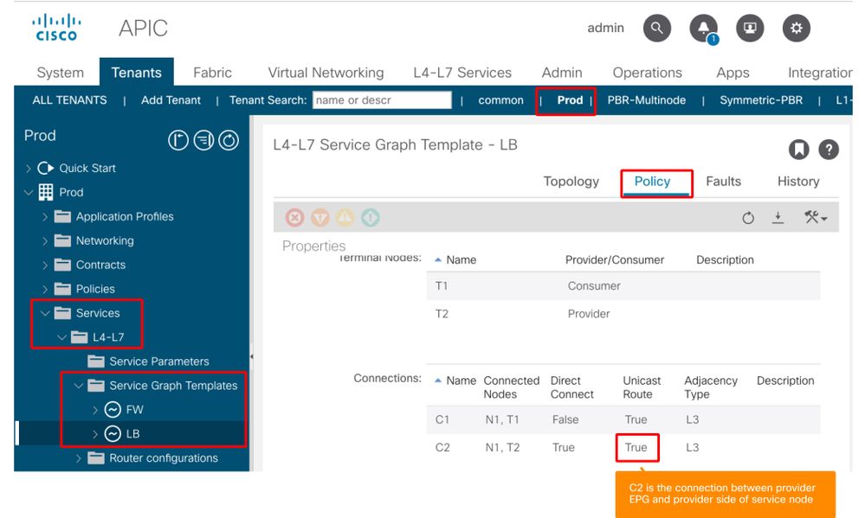Click ALL TENANTS link
This screenshot has width=865, height=518.
[69, 100]
